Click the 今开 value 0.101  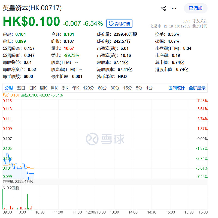pos(69,34)
